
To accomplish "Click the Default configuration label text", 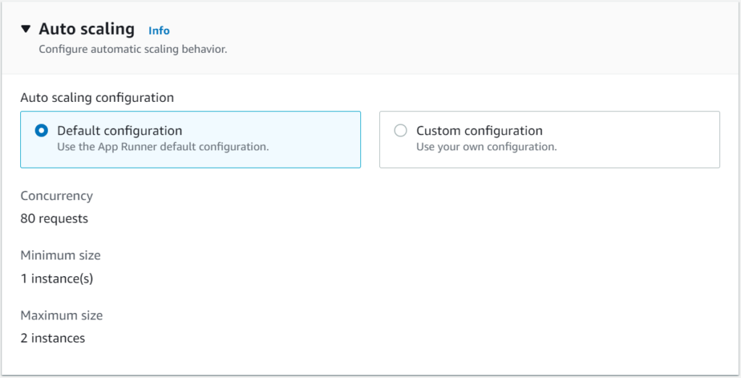I will tap(119, 131).
